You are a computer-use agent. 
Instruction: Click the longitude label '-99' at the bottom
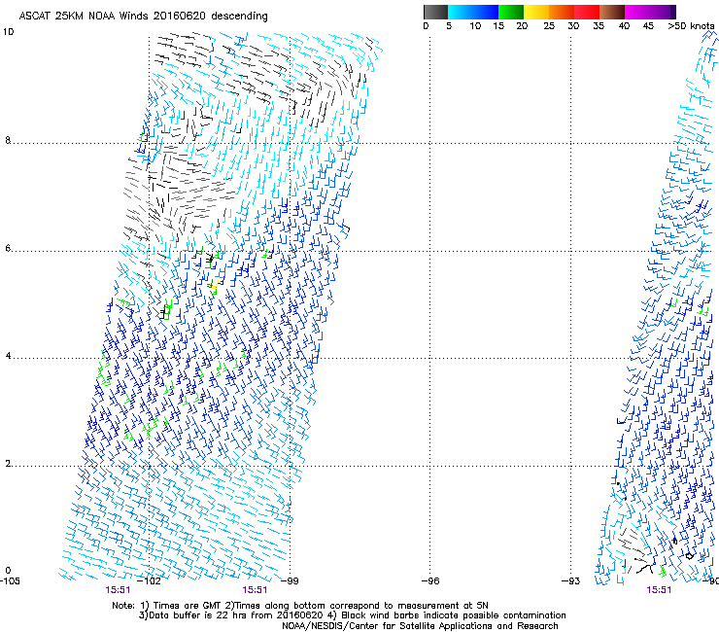point(289,581)
